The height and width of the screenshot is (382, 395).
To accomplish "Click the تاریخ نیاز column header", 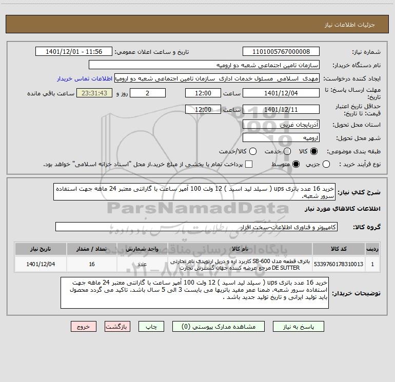I will click(41, 249).
